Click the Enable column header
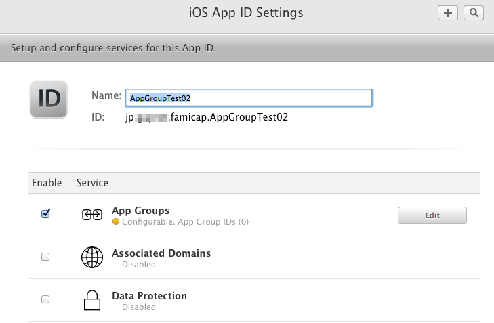 (47, 183)
